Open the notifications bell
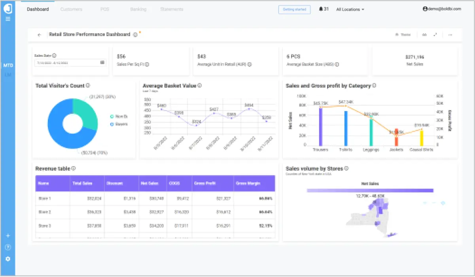 point(321,9)
